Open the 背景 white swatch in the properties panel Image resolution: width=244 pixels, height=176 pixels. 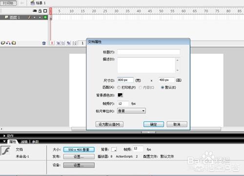point(114,149)
